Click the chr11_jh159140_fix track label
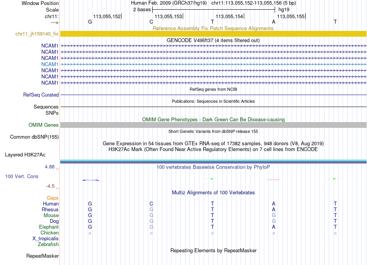This screenshot has width=367, height=265. [37, 34]
